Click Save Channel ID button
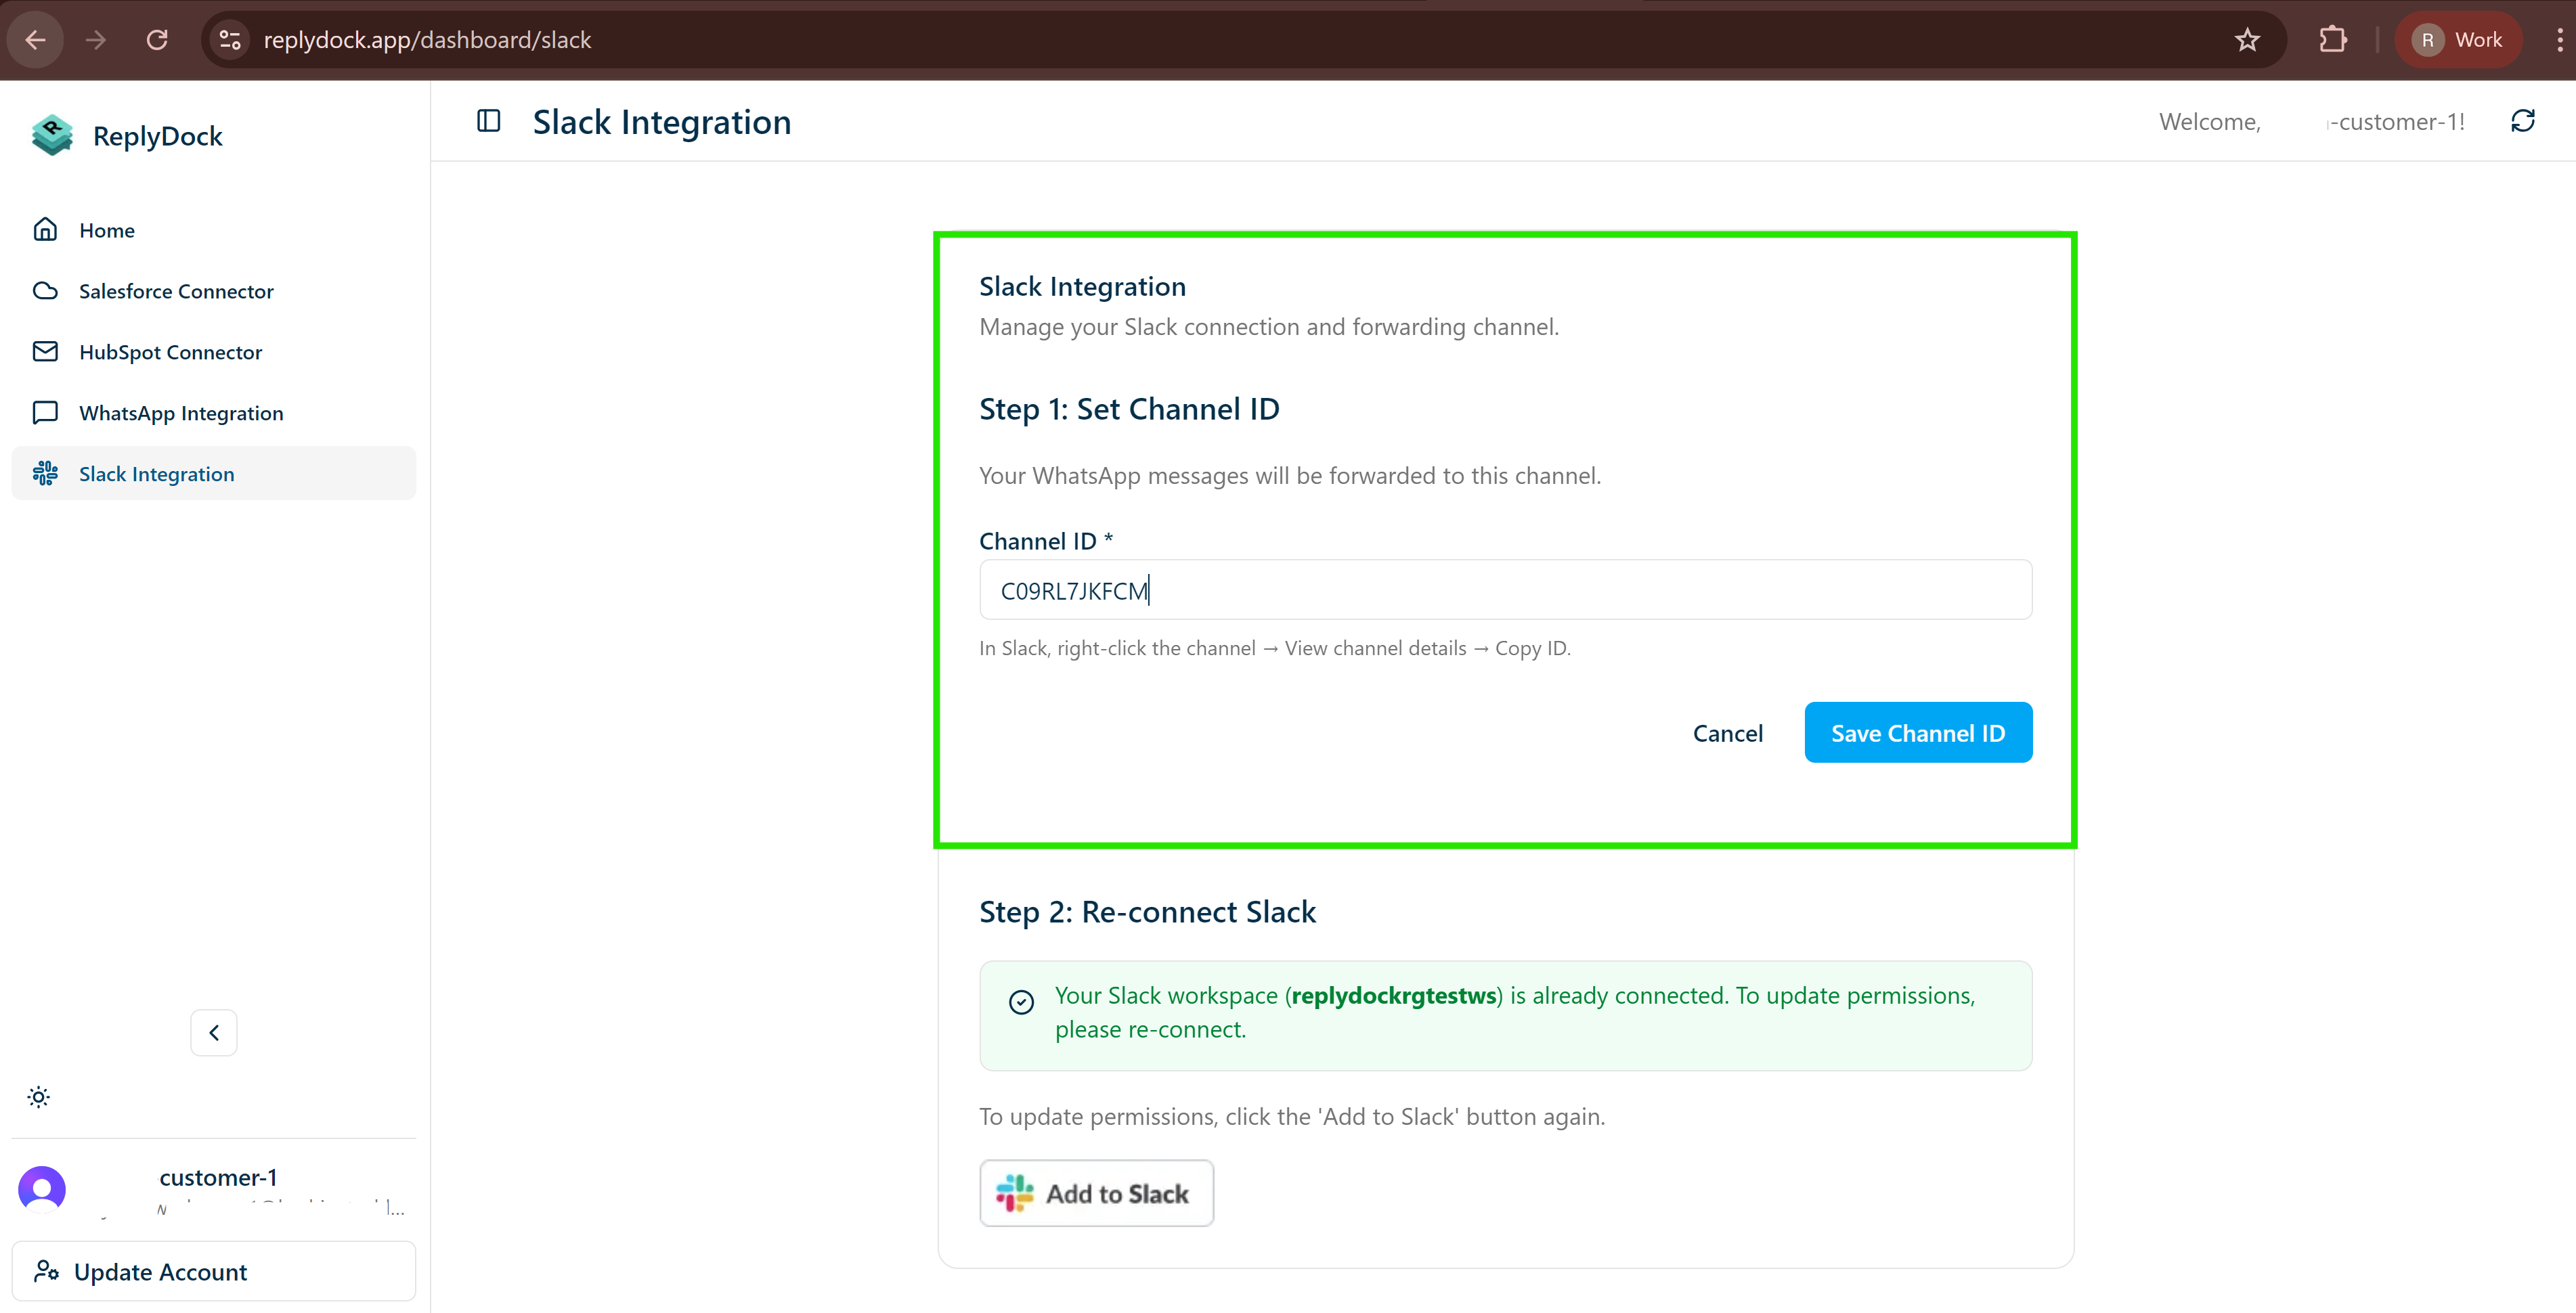Image resolution: width=2576 pixels, height=1313 pixels. [1917, 733]
